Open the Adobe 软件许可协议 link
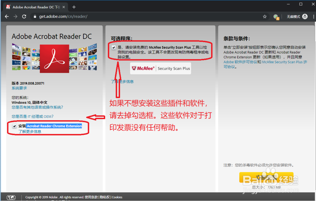The image size is (316, 201). 240,62
